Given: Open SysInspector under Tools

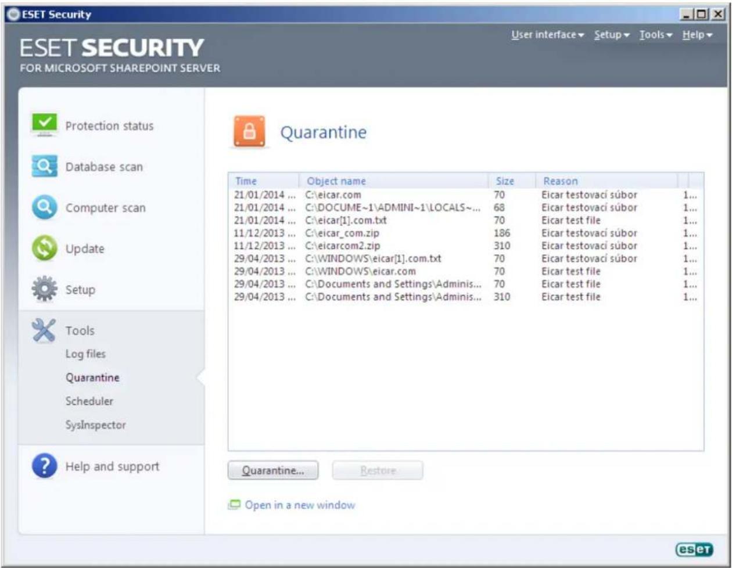Looking at the screenshot, I should click(x=95, y=425).
